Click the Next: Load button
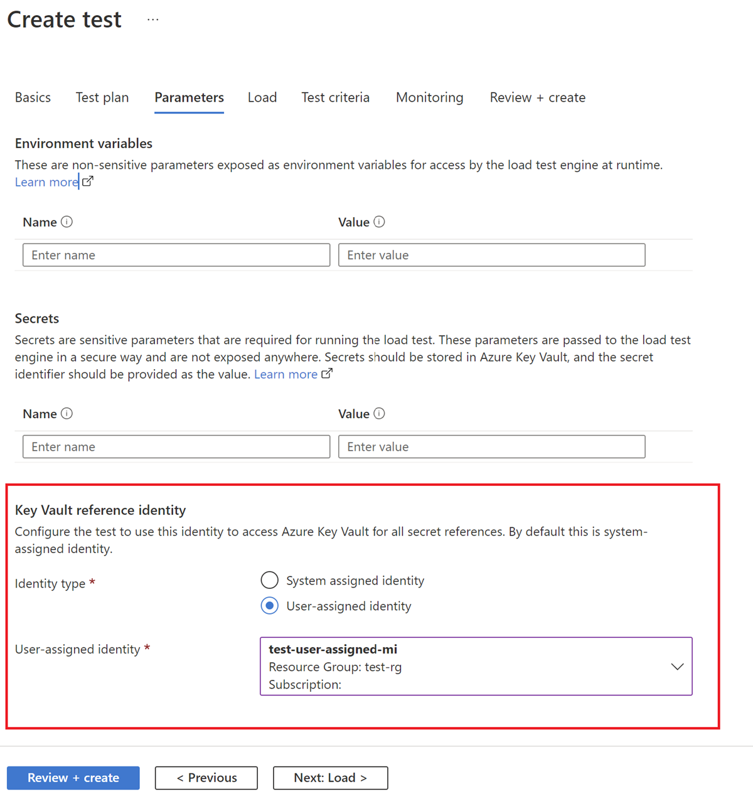 pyautogui.click(x=330, y=778)
